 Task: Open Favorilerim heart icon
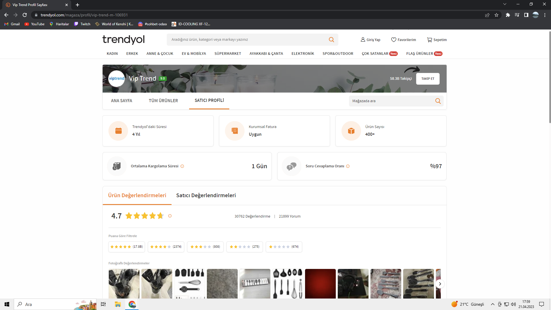[393, 40]
